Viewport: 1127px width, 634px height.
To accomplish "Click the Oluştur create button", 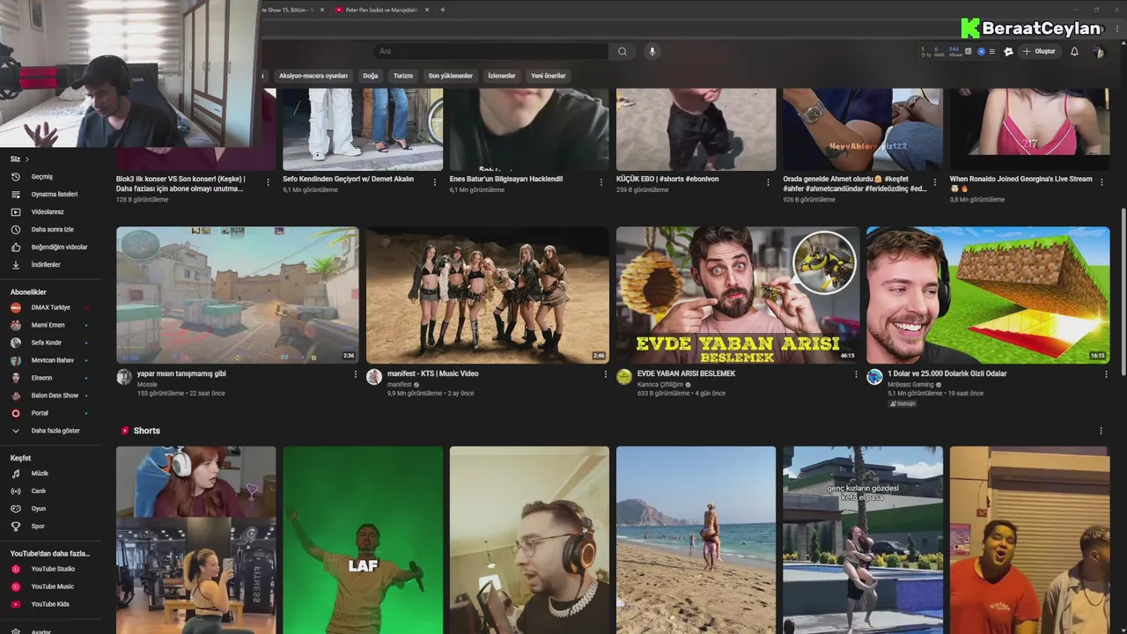I will point(1039,51).
